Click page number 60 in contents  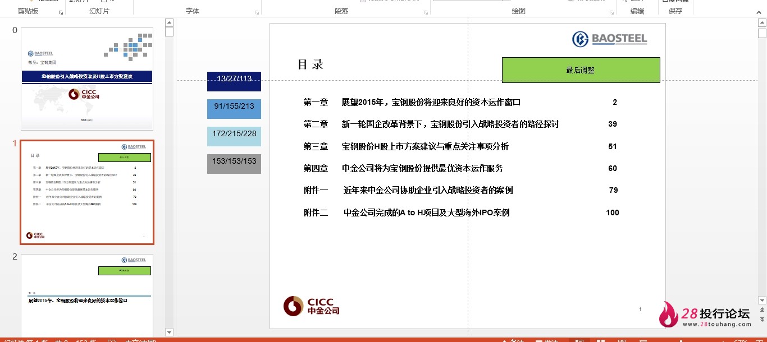613,169
